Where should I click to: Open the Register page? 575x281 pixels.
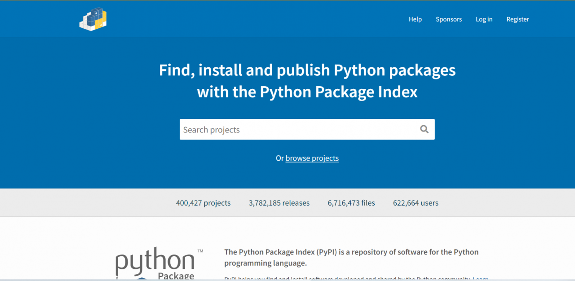coord(517,19)
